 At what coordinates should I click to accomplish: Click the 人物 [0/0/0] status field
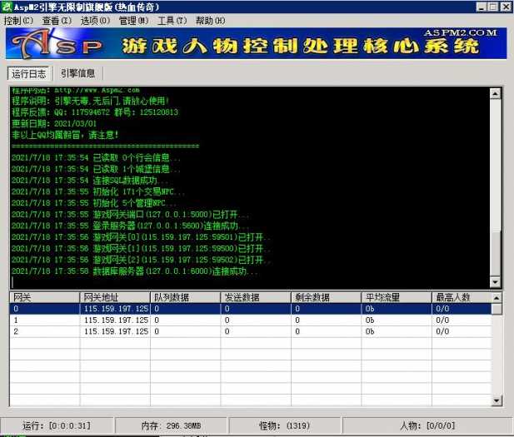click(427, 426)
